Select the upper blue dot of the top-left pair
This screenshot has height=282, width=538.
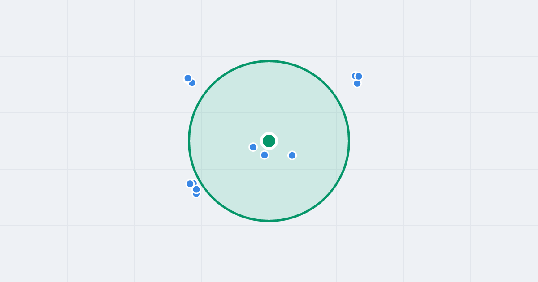tap(188, 78)
